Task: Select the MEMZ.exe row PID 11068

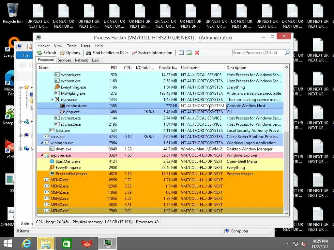Action: (x=160, y=192)
